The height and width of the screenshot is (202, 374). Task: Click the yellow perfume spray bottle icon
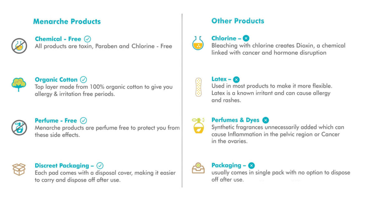pos(198,126)
